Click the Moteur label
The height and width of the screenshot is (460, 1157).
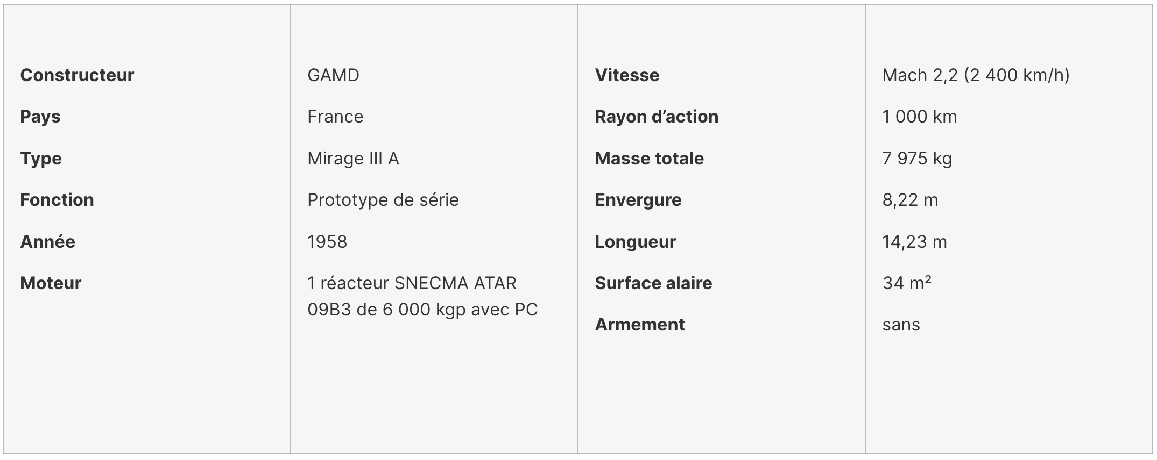point(51,283)
